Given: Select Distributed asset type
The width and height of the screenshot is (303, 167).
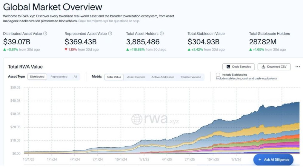Looking at the screenshot, I should tap(37, 77).
